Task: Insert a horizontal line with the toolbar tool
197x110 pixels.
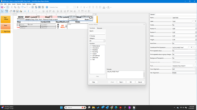Action: (x=25, y=11)
